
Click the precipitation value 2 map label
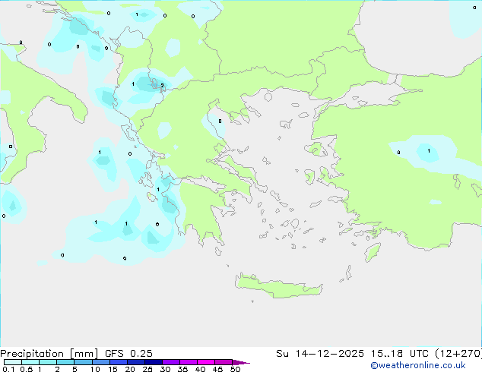click(162, 86)
